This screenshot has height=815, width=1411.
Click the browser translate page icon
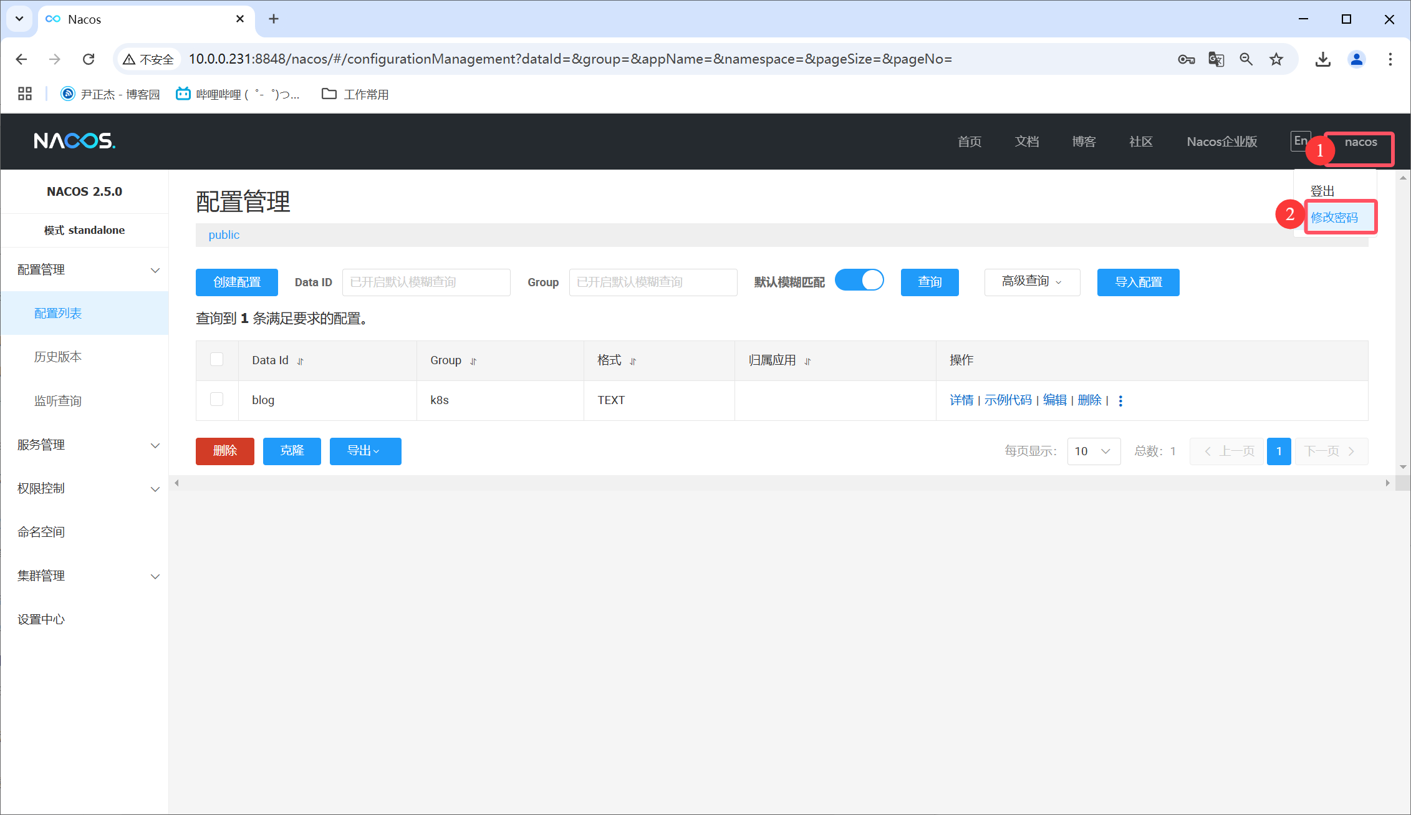point(1216,59)
